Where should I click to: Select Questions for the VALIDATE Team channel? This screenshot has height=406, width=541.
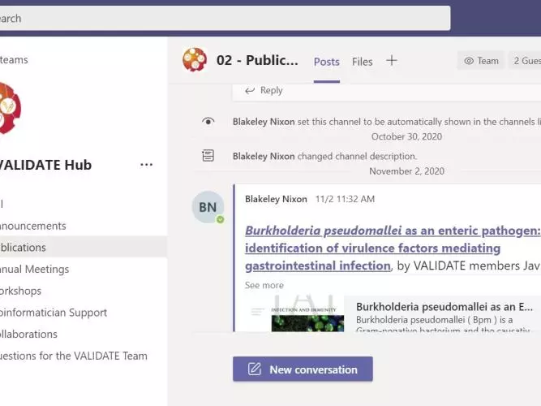click(74, 356)
